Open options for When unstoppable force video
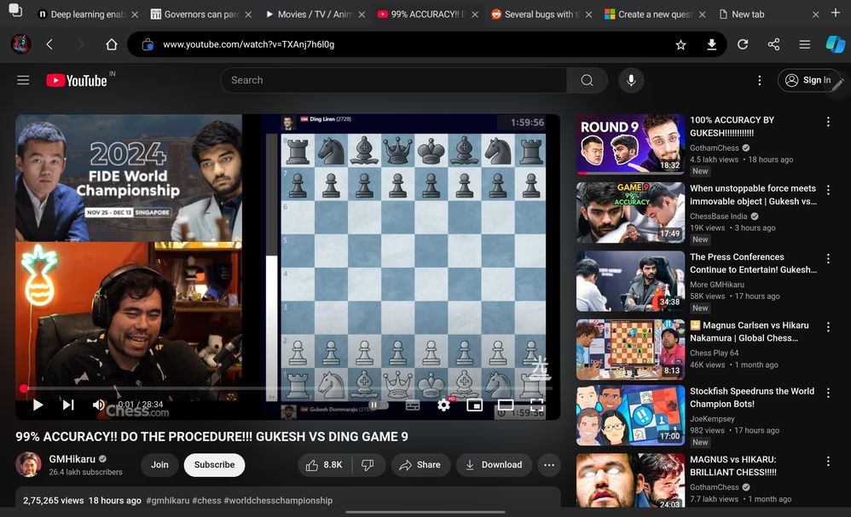The height and width of the screenshot is (517, 851). pyautogui.click(x=828, y=190)
